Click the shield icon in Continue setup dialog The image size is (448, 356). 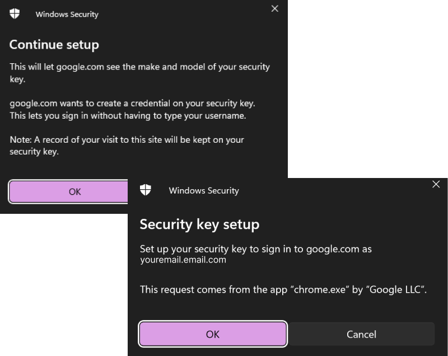point(15,14)
